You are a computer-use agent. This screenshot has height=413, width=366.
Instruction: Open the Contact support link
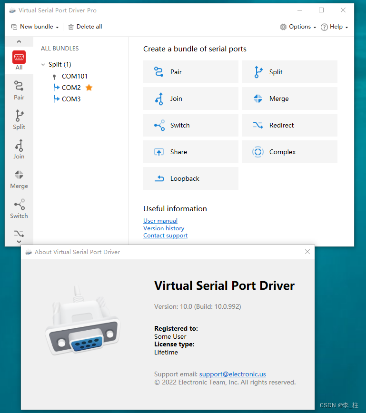click(x=165, y=236)
